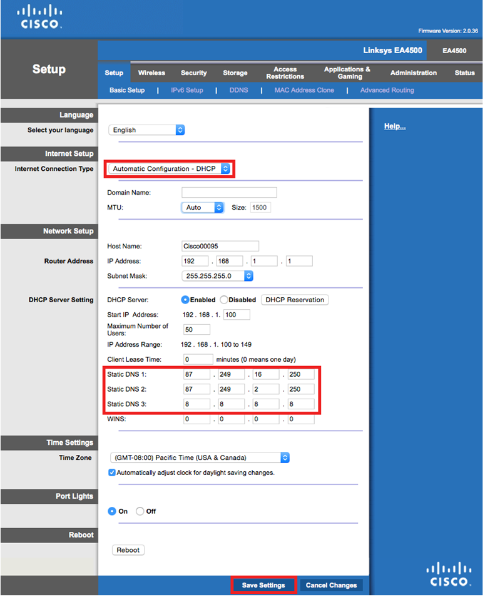This screenshot has width=485, height=597.
Task: Click Static DNS 2 third octet 2
Action: click(266, 389)
